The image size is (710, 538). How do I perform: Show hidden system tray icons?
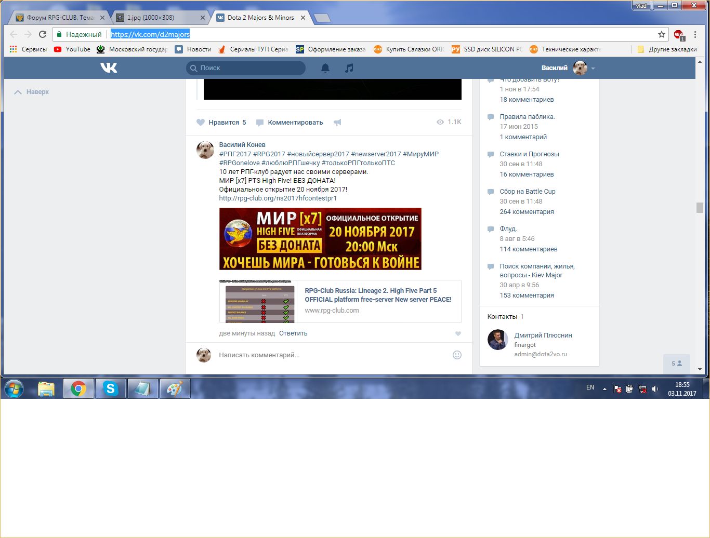pyautogui.click(x=604, y=389)
